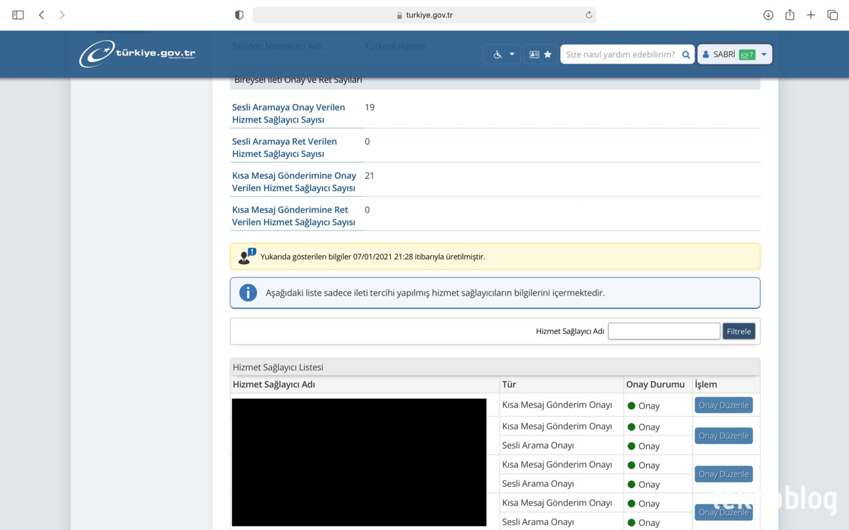Go back with the browser back arrow
849x530 pixels.
[41, 15]
